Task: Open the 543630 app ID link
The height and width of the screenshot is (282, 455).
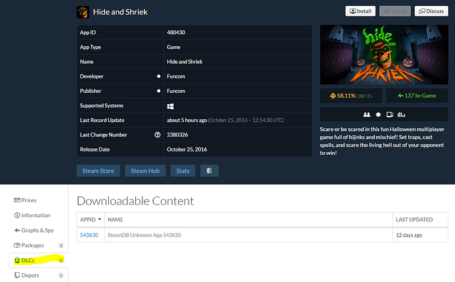Action: pyautogui.click(x=89, y=235)
